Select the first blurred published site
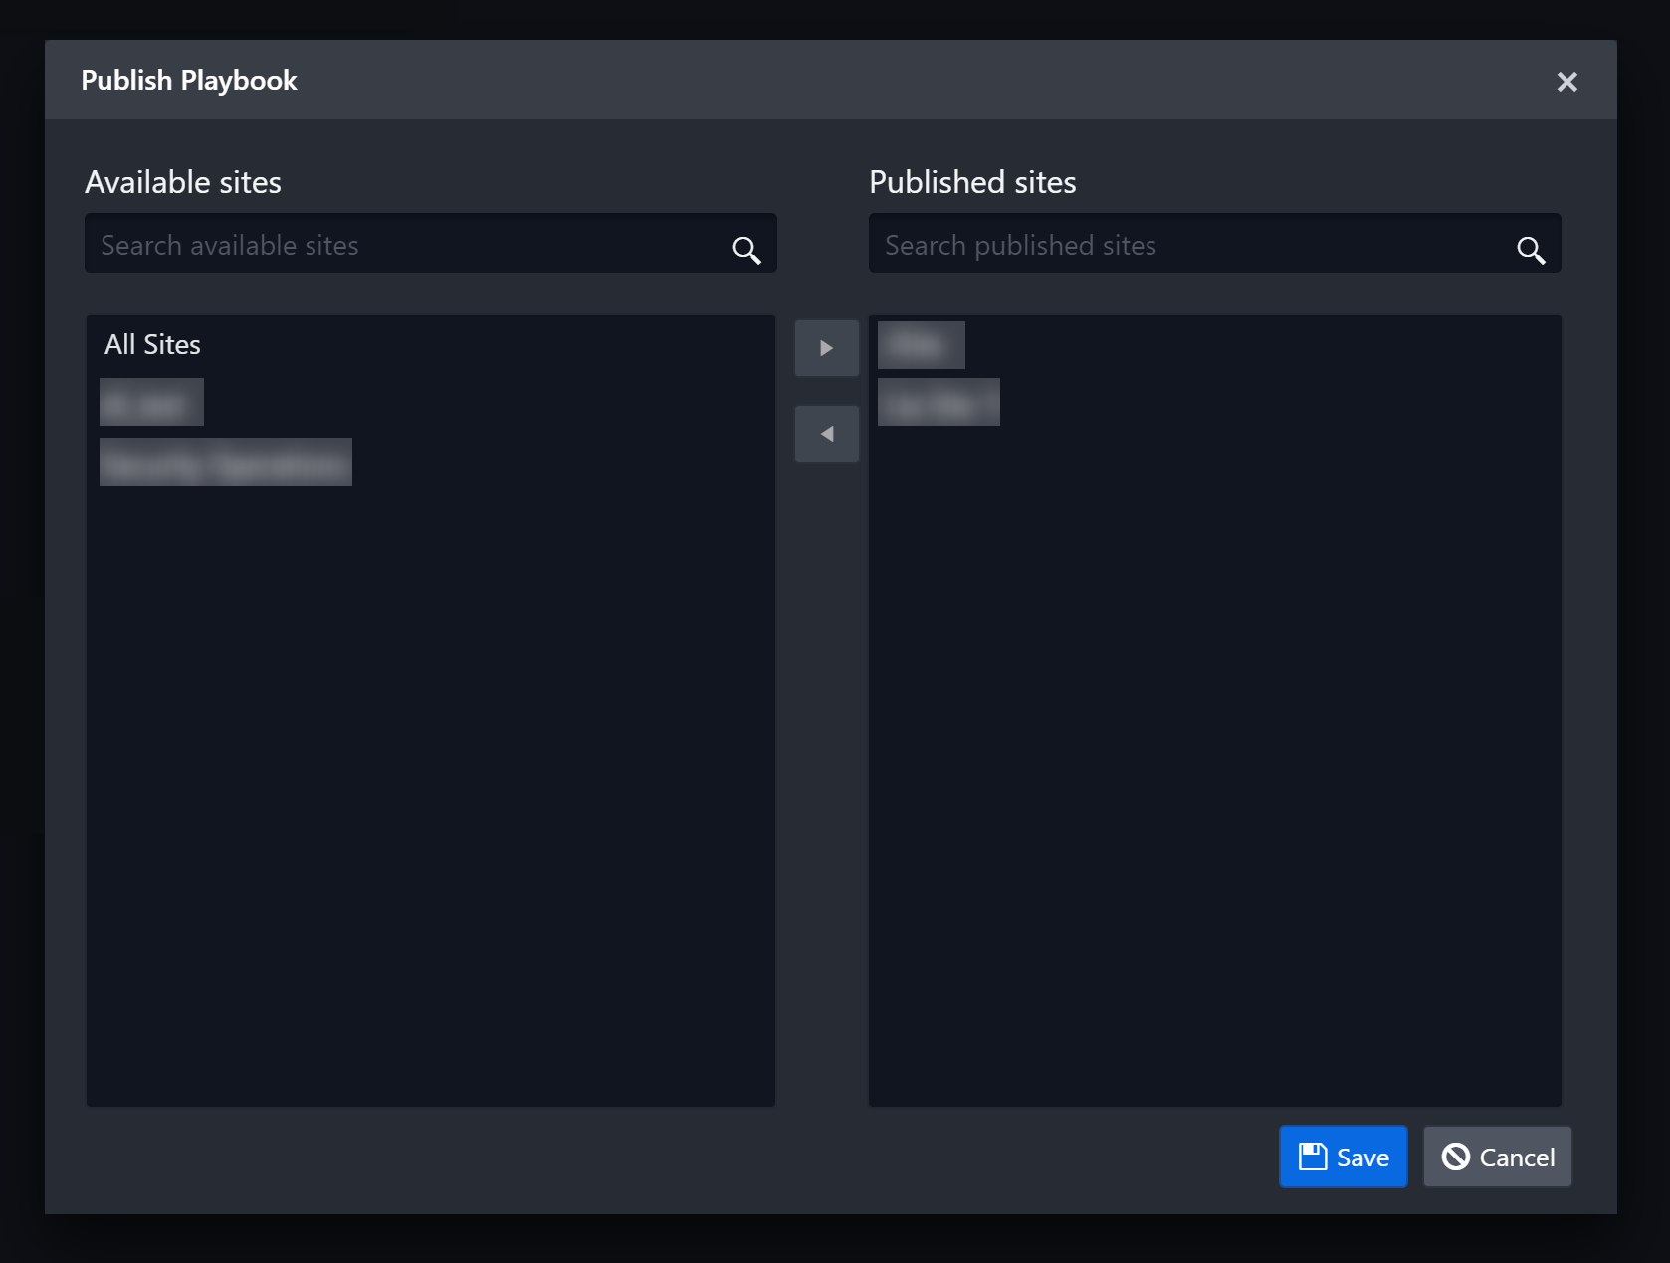1670x1263 pixels. point(921,345)
